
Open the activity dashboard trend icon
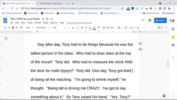click(x=143, y=20)
